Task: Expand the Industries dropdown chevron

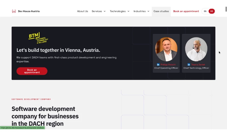Action: click(x=148, y=11)
